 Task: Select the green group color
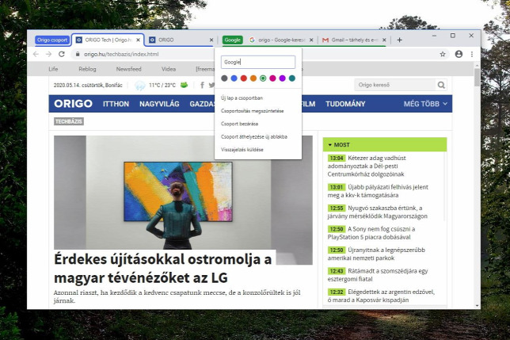[x=263, y=78]
